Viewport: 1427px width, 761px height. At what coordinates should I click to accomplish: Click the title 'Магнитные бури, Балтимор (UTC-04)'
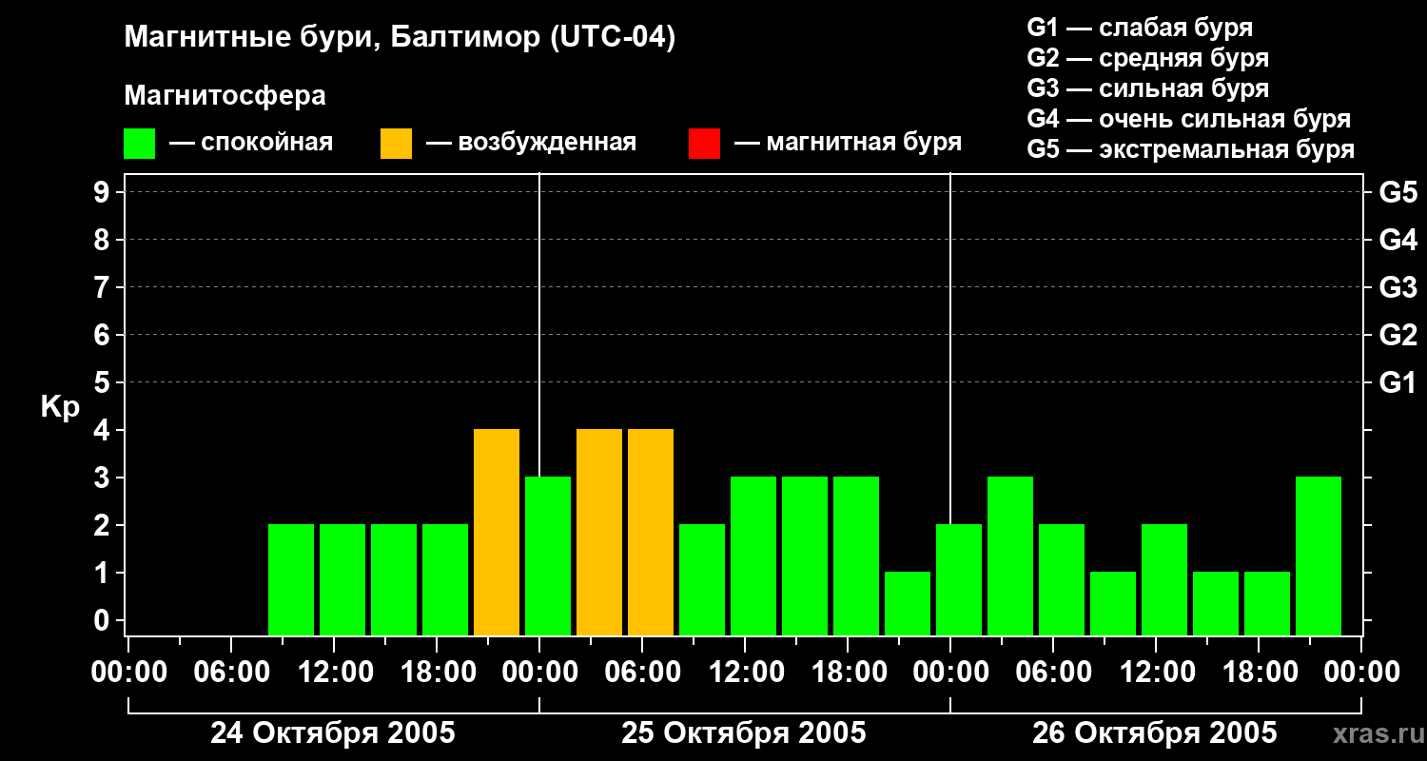(400, 39)
